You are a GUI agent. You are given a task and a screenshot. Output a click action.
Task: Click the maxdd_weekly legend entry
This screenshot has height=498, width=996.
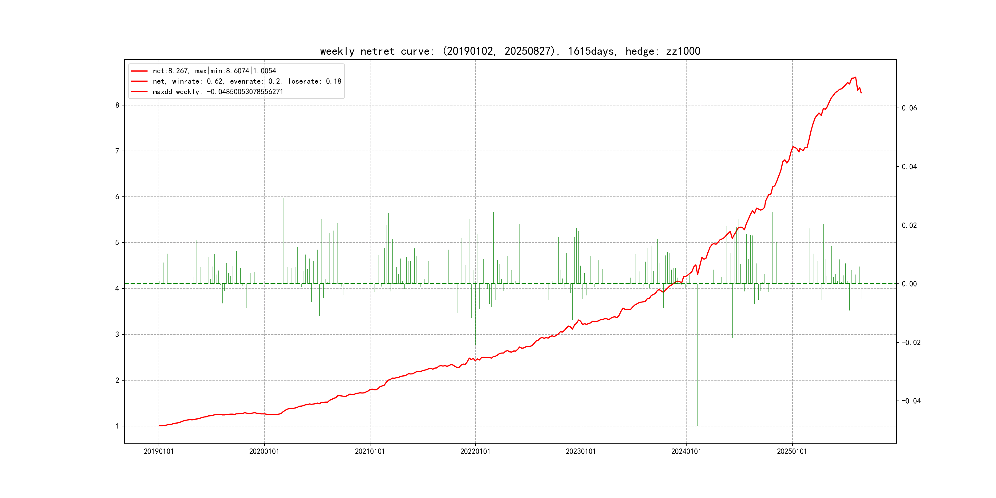pos(218,92)
